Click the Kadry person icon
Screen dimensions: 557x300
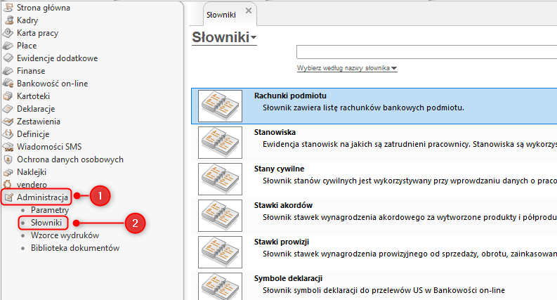(9, 20)
